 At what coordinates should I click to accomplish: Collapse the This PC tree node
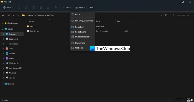pyautogui.click(x=2, y=29)
